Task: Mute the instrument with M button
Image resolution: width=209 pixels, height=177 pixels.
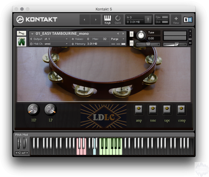Action: (x=131, y=43)
